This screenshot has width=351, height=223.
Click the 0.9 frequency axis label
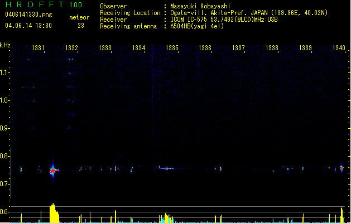click(4, 128)
